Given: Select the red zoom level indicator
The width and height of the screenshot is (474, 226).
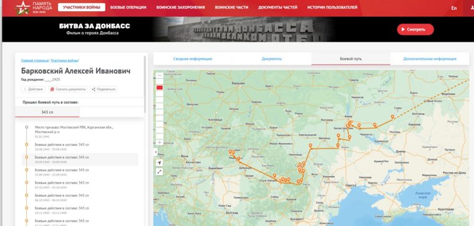Looking at the screenshot, I should (x=160, y=87).
